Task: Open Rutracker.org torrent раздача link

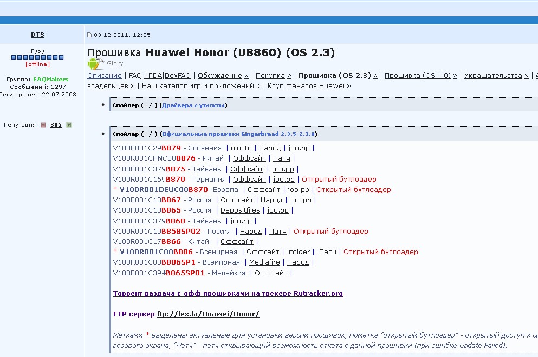Action: click(228, 294)
